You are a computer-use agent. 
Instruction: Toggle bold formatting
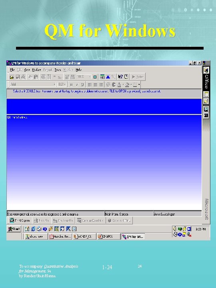71,85
